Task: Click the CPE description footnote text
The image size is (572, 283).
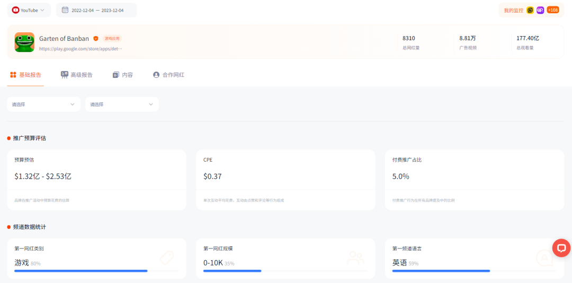Action: 244,200
